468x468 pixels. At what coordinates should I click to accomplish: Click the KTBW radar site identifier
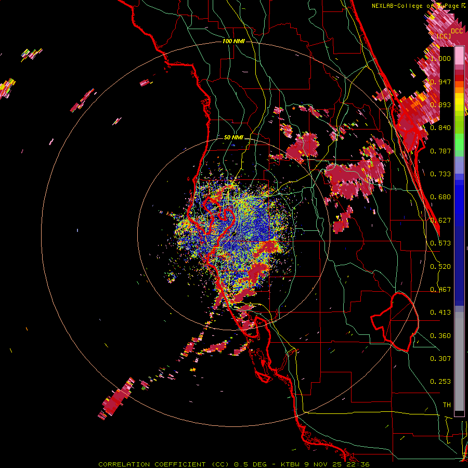[291, 464]
